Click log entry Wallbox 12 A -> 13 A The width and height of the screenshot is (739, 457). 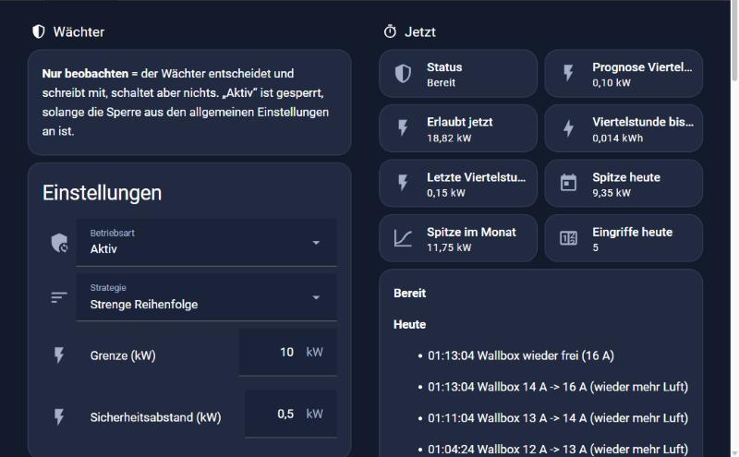click(558, 449)
